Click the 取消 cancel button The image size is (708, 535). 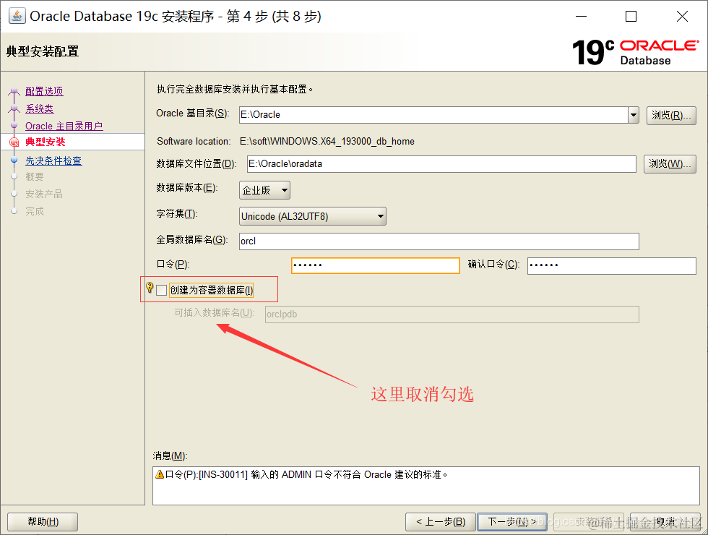pyautogui.click(x=665, y=522)
